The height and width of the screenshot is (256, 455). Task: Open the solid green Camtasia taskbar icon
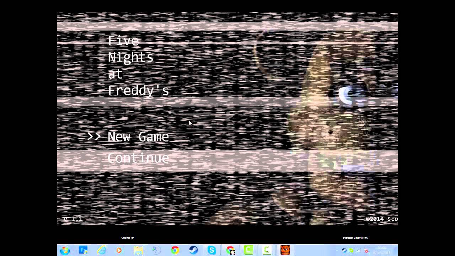[x=248, y=250]
